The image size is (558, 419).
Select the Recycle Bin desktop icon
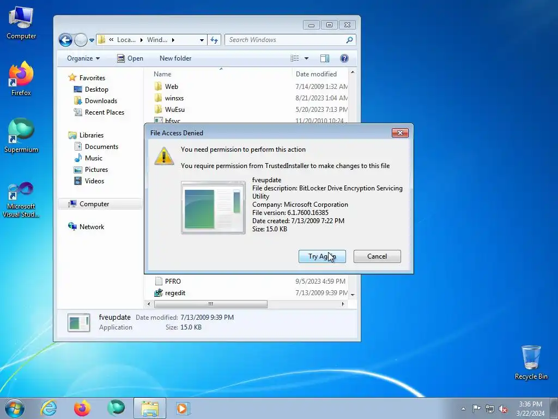[x=531, y=362]
